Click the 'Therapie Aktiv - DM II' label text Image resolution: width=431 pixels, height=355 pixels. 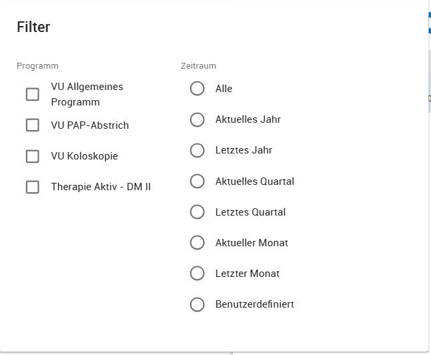point(101,187)
